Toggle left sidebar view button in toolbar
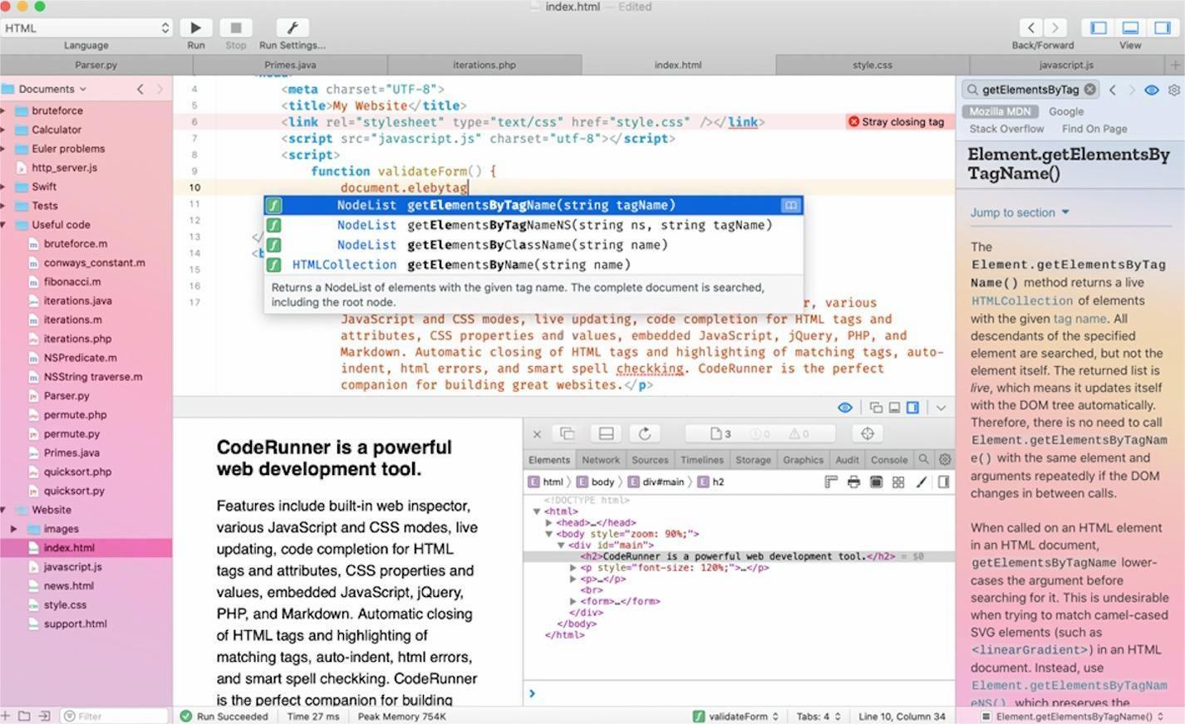This screenshot has height=724, width=1185. click(x=1099, y=27)
